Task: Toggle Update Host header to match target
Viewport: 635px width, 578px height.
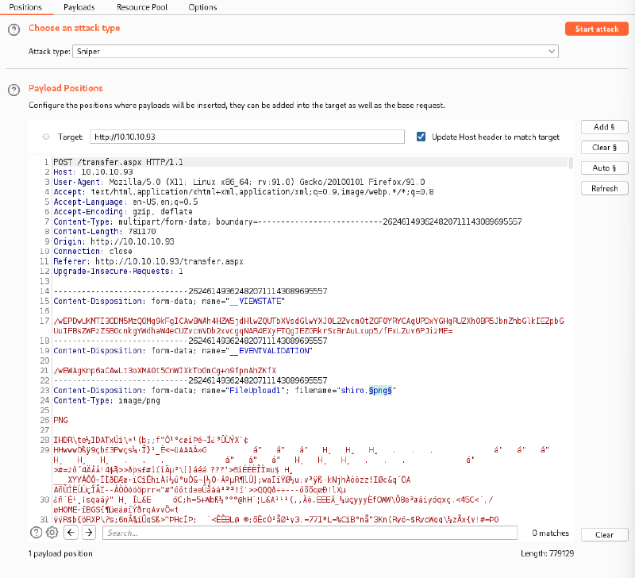Action: click(x=421, y=137)
